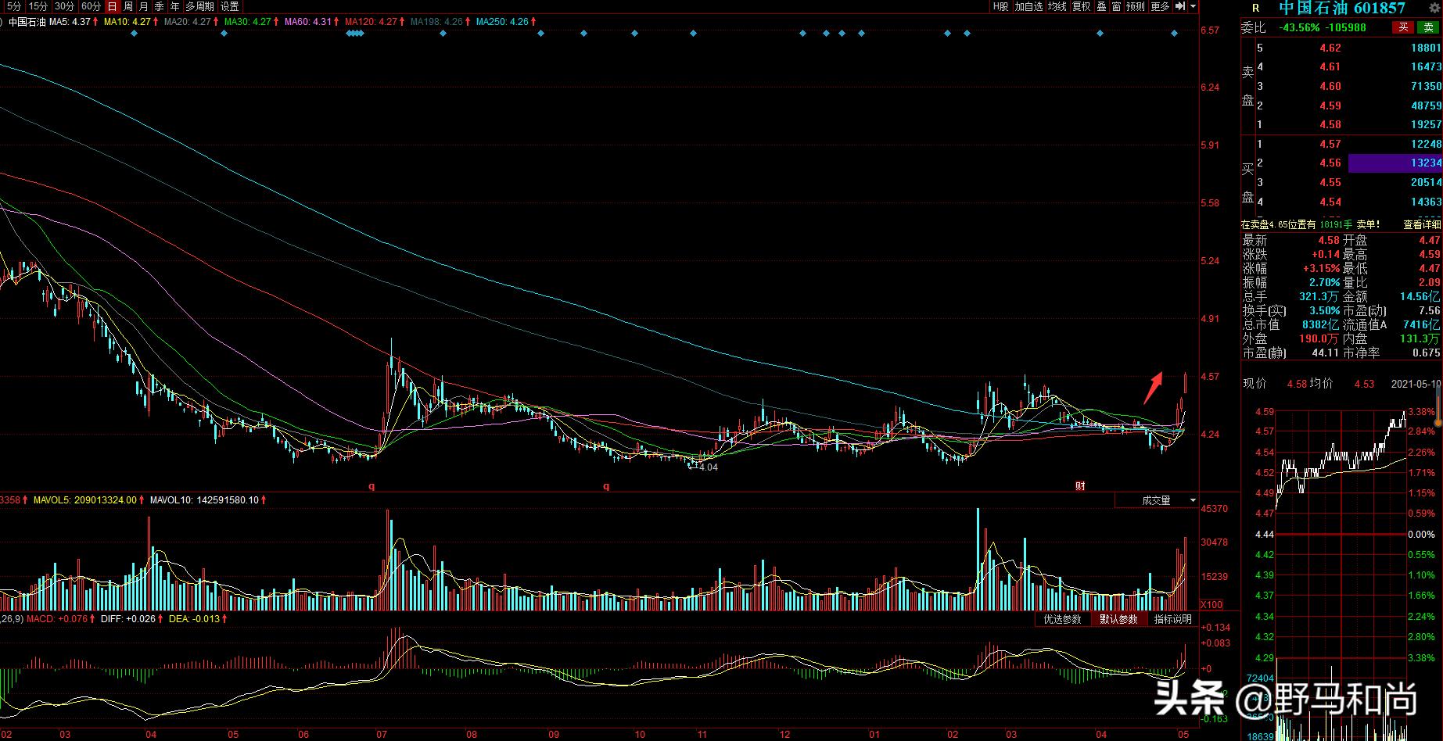Open the 查看详细 view details link
Image resolution: width=1443 pixels, height=741 pixels.
pyautogui.click(x=1421, y=224)
